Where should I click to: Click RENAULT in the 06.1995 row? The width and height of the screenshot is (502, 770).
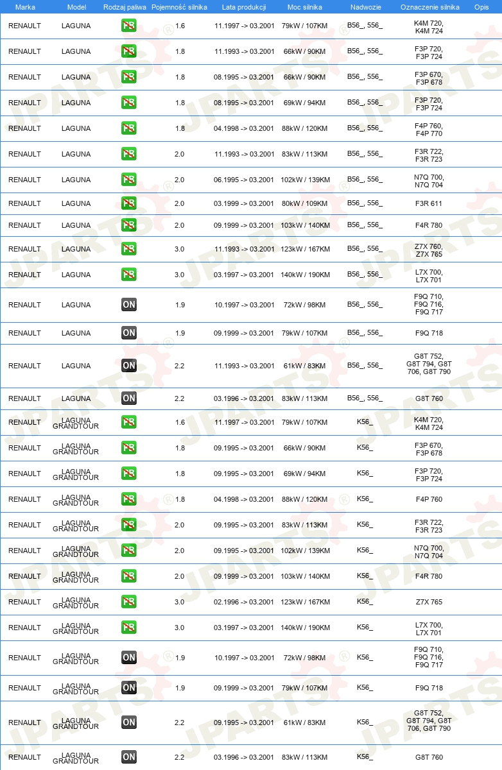tap(24, 180)
